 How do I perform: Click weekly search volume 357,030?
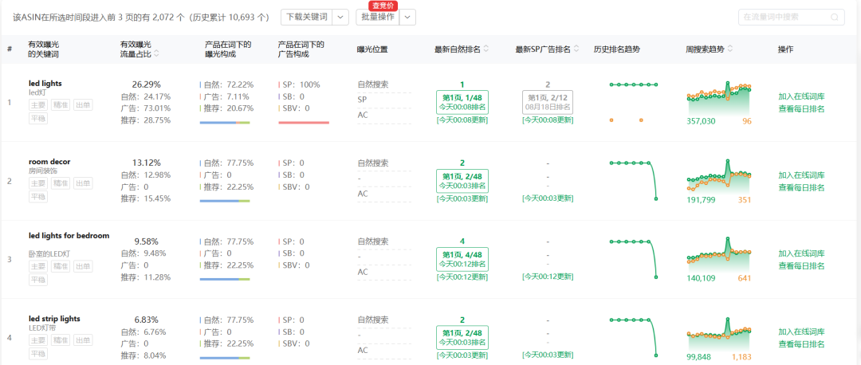coord(702,121)
